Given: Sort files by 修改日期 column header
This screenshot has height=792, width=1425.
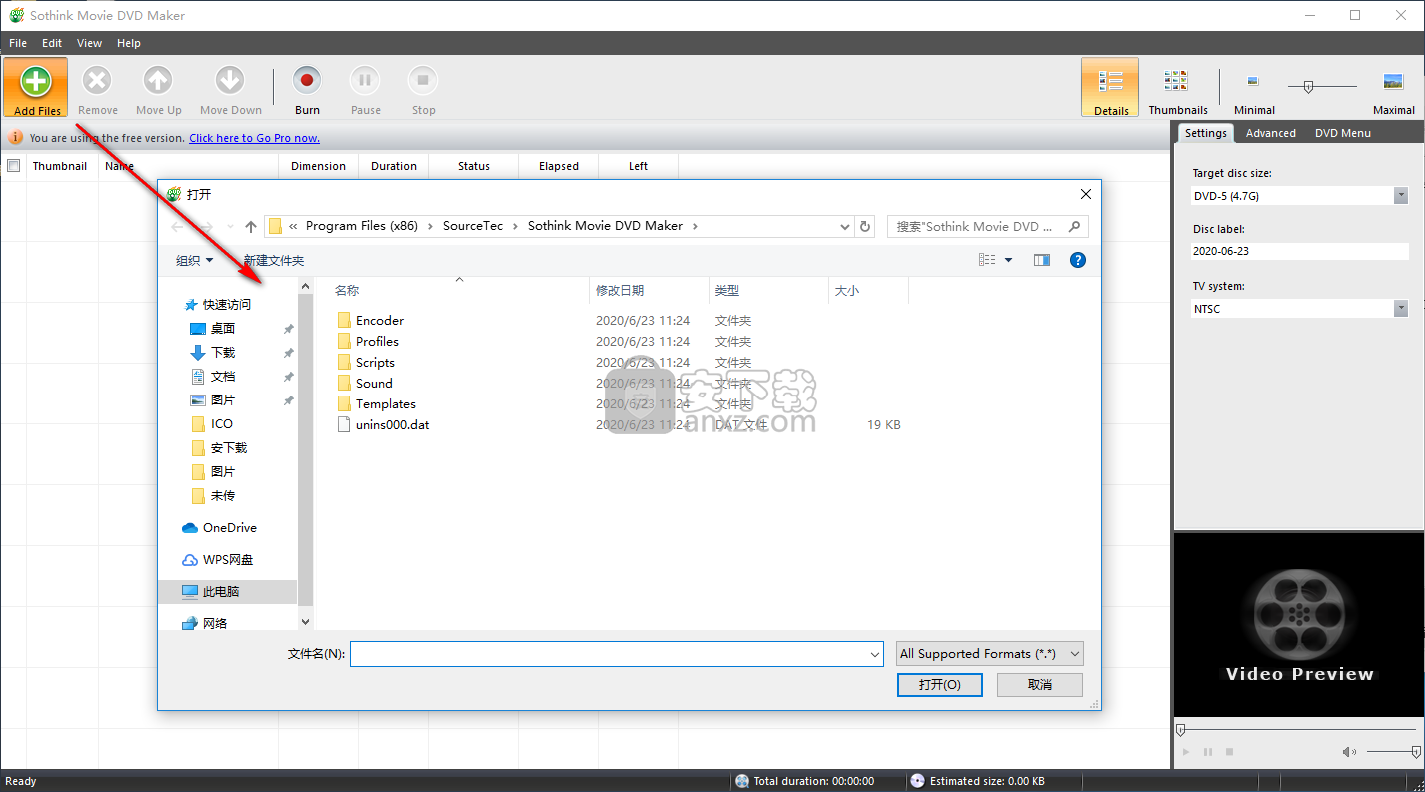Looking at the screenshot, I should (x=620, y=290).
